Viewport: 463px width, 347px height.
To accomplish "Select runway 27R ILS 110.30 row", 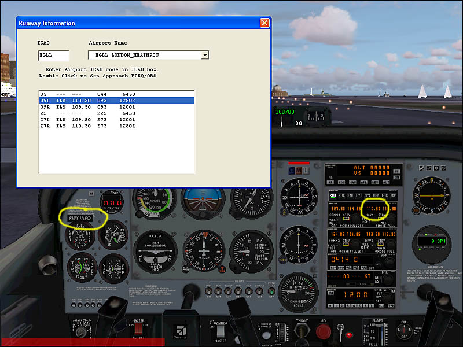I will pyautogui.click(x=117, y=125).
